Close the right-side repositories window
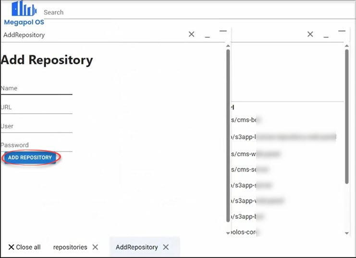 (x=310, y=34)
